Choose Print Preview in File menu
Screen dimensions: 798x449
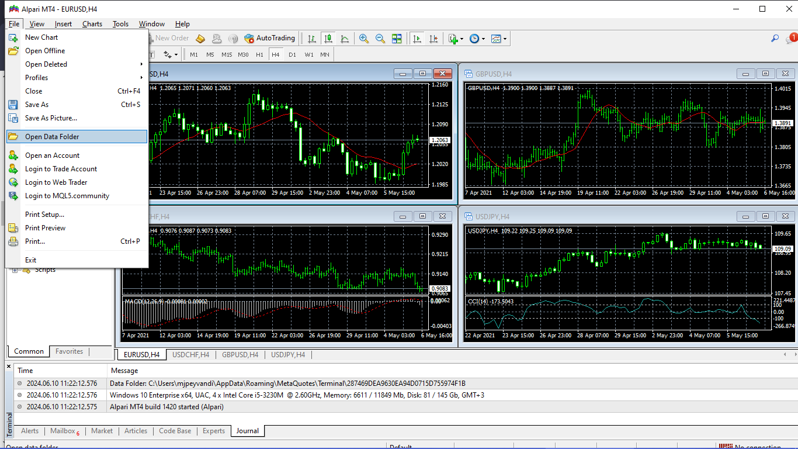[x=77, y=228]
